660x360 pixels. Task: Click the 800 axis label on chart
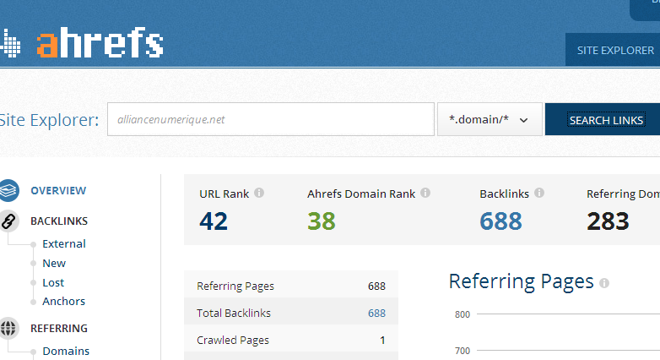(x=463, y=314)
